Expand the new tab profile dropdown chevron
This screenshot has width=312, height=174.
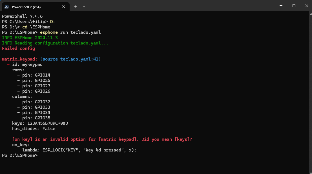pos(84,6)
